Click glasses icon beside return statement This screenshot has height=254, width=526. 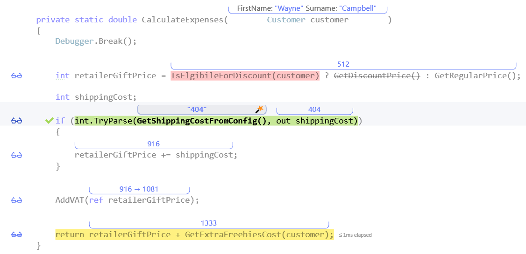tap(16, 234)
